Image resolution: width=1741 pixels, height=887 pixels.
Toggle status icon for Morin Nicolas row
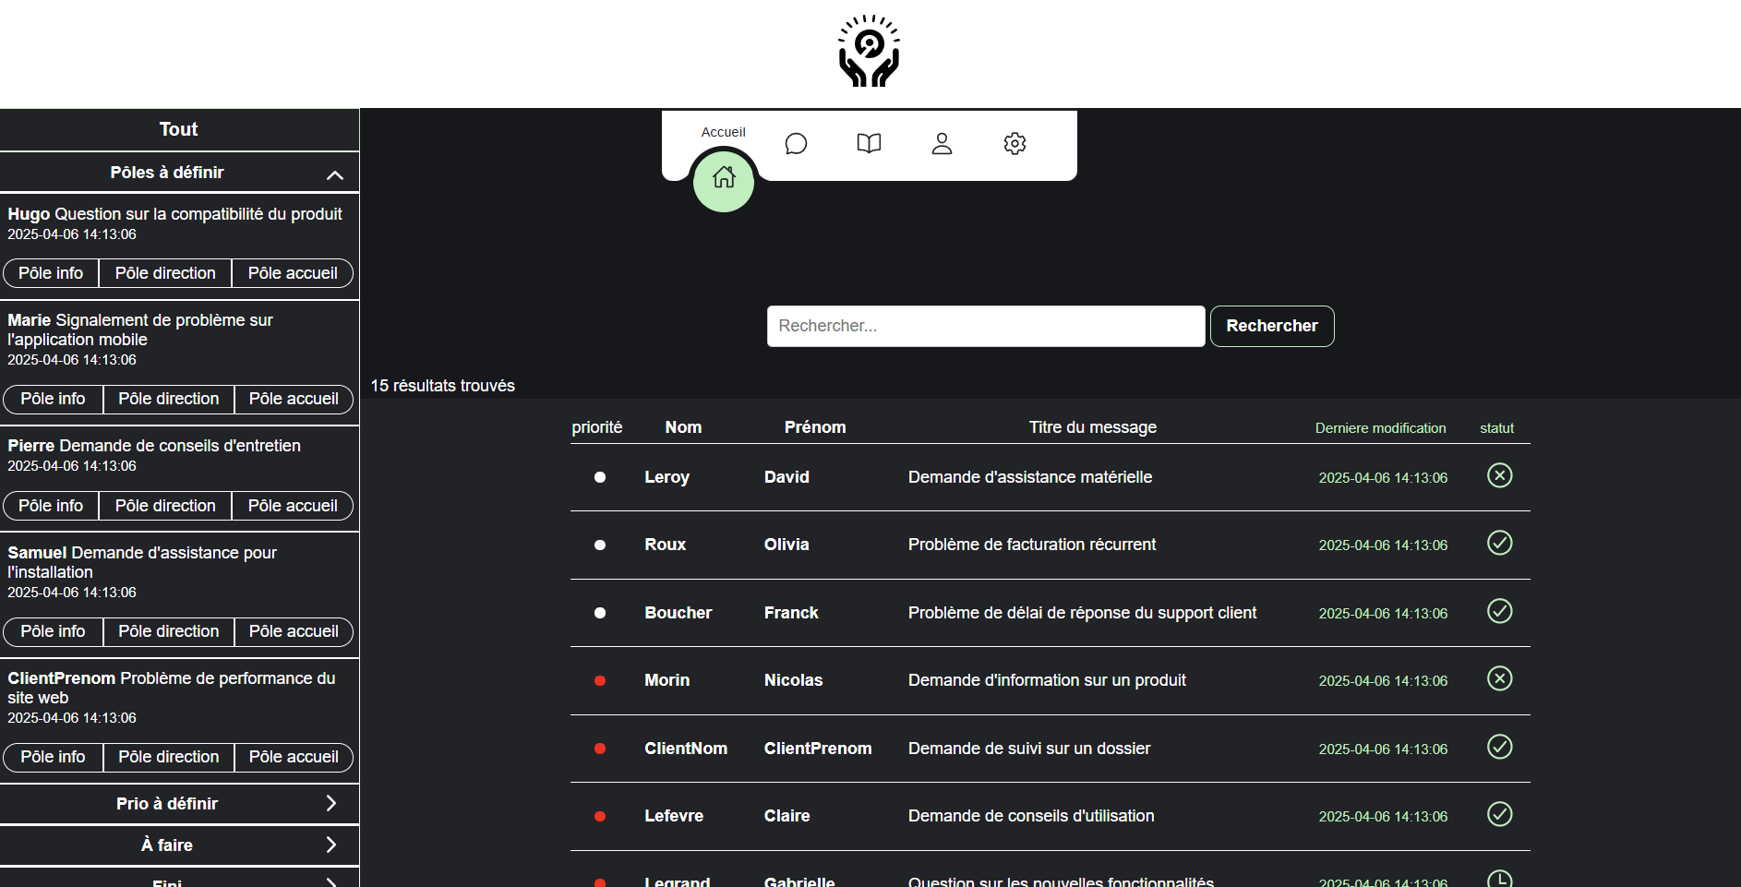click(1499, 678)
